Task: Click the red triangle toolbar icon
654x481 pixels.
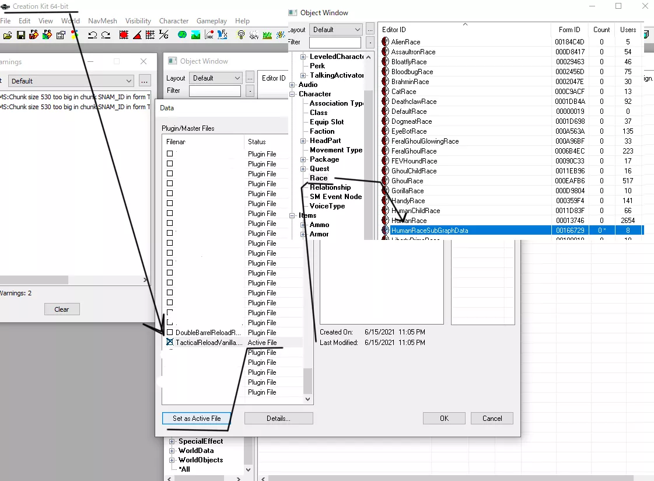Action: [x=137, y=35]
